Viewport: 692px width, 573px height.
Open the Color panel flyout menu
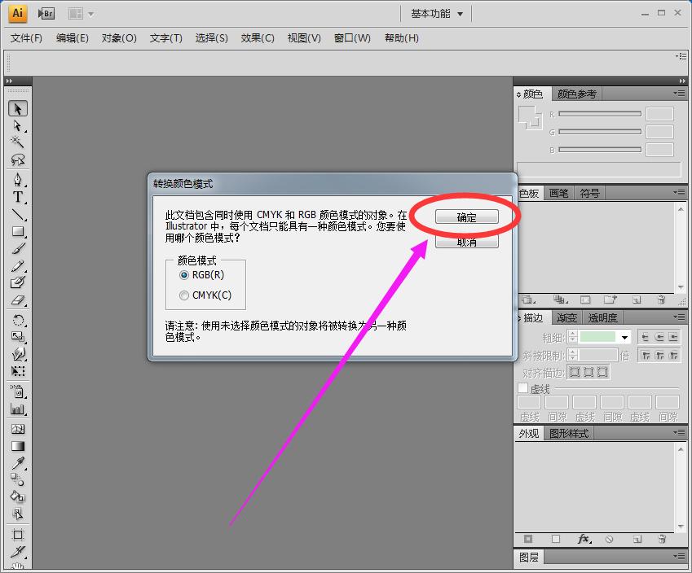(679, 93)
